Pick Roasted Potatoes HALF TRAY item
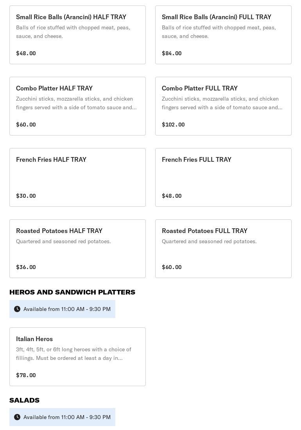This screenshot has width=301, height=430. click(77, 249)
